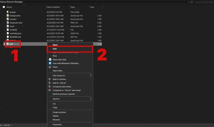Viewport: 214px width, 127px height.
Task: Select the LICENSE file name
Action: click(x=13, y=30)
